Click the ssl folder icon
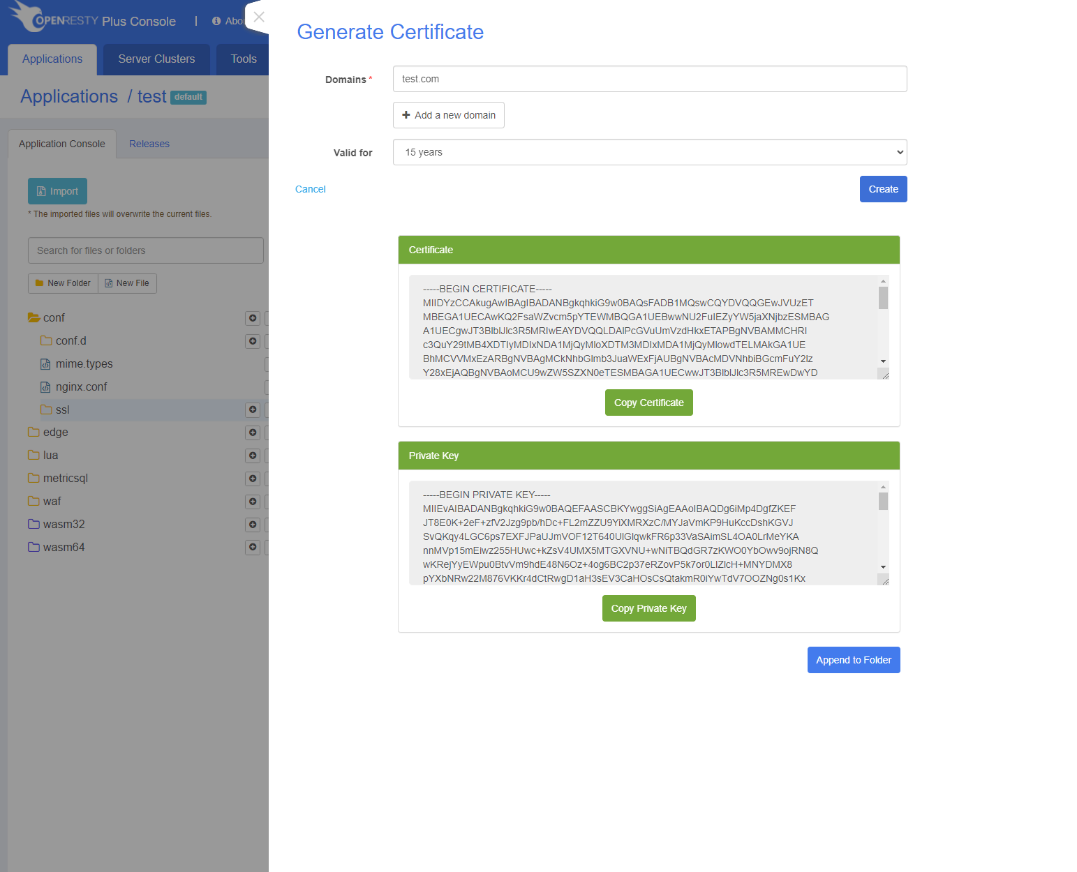This screenshot has width=1077, height=872. coord(46,409)
